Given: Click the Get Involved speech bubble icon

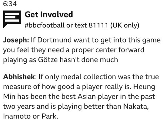Looking at the screenshot, I should 12,19.
